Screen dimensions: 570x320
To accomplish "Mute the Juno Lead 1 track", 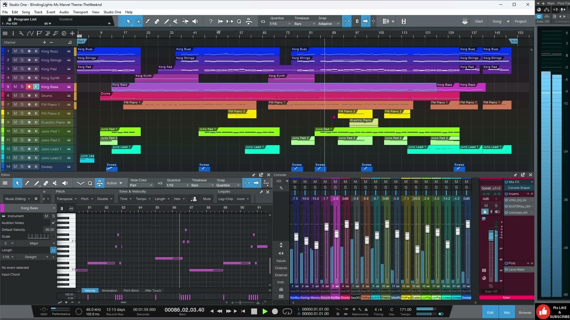I will 15,149.
